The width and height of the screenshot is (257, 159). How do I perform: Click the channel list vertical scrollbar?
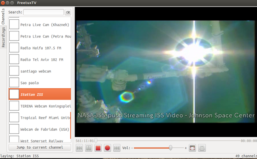[x=71, y=125]
